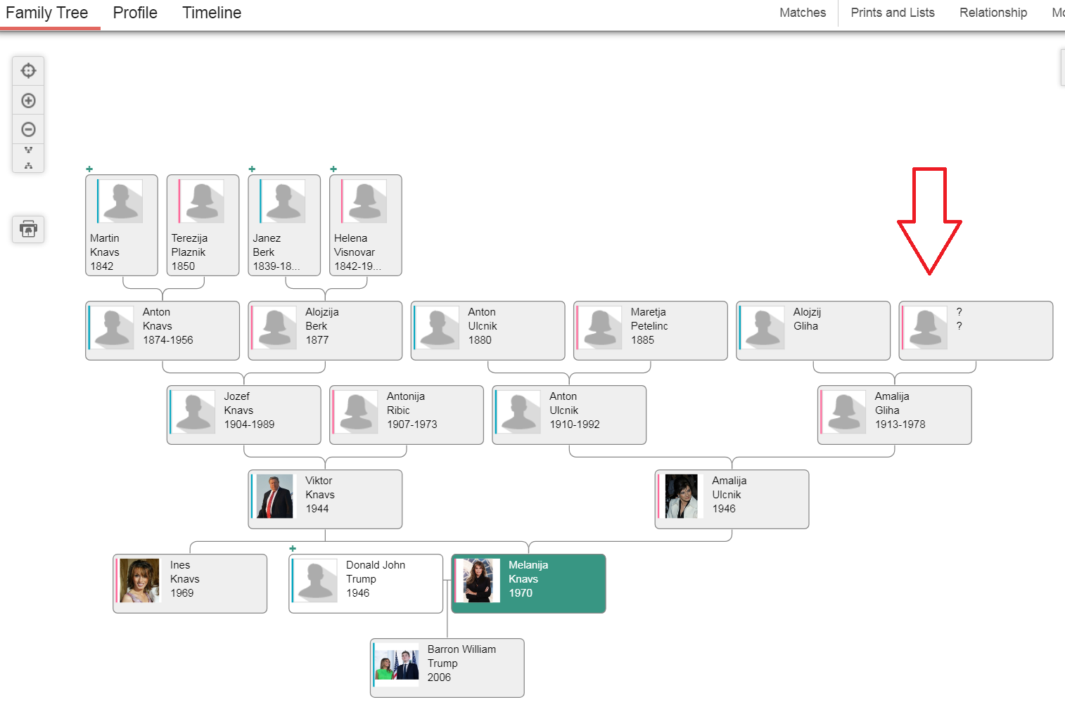
Task: Select the Anton Ulcnik 1880 card
Action: coord(487,330)
